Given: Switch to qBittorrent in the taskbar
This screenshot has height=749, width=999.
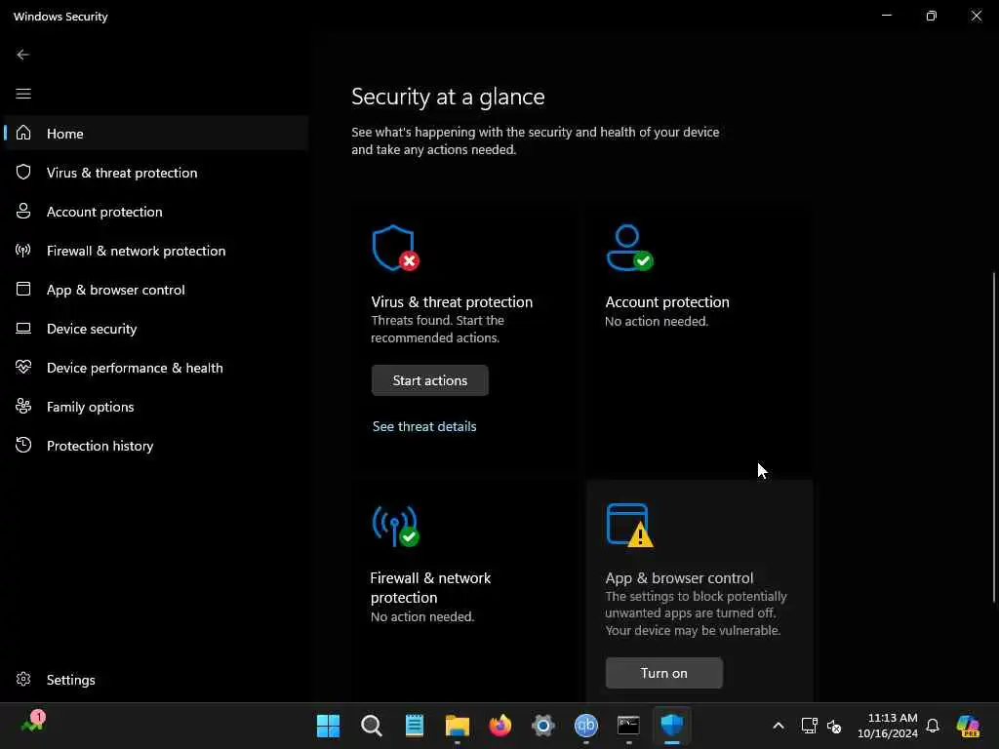Looking at the screenshot, I should coord(586,726).
